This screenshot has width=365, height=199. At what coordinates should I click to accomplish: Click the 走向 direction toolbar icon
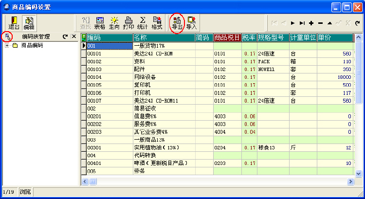[x=114, y=23]
